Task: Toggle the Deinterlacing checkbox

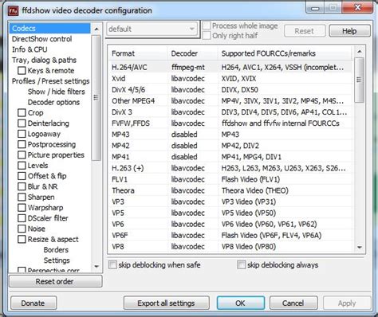Action: pyautogui.click(x=22, y=123)
